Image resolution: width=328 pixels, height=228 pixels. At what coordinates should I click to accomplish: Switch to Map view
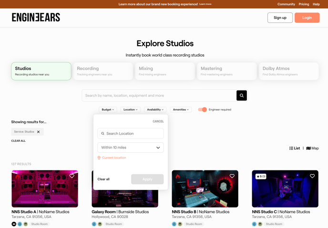point(312,148)
